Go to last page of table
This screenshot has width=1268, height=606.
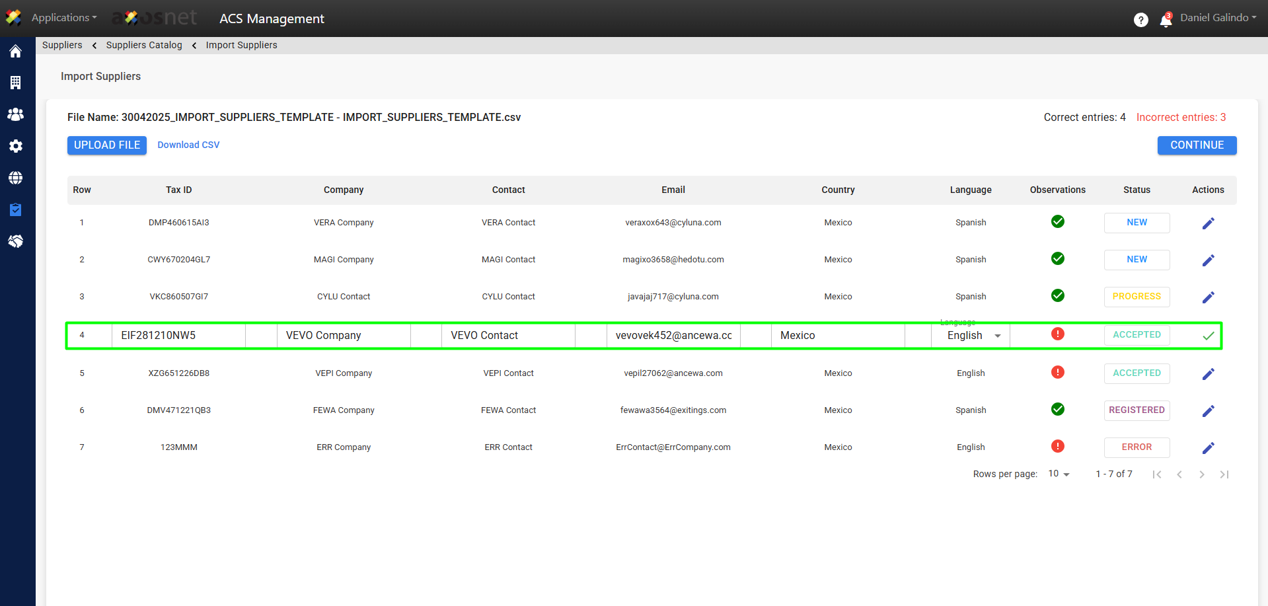(x=1224, y=474)
